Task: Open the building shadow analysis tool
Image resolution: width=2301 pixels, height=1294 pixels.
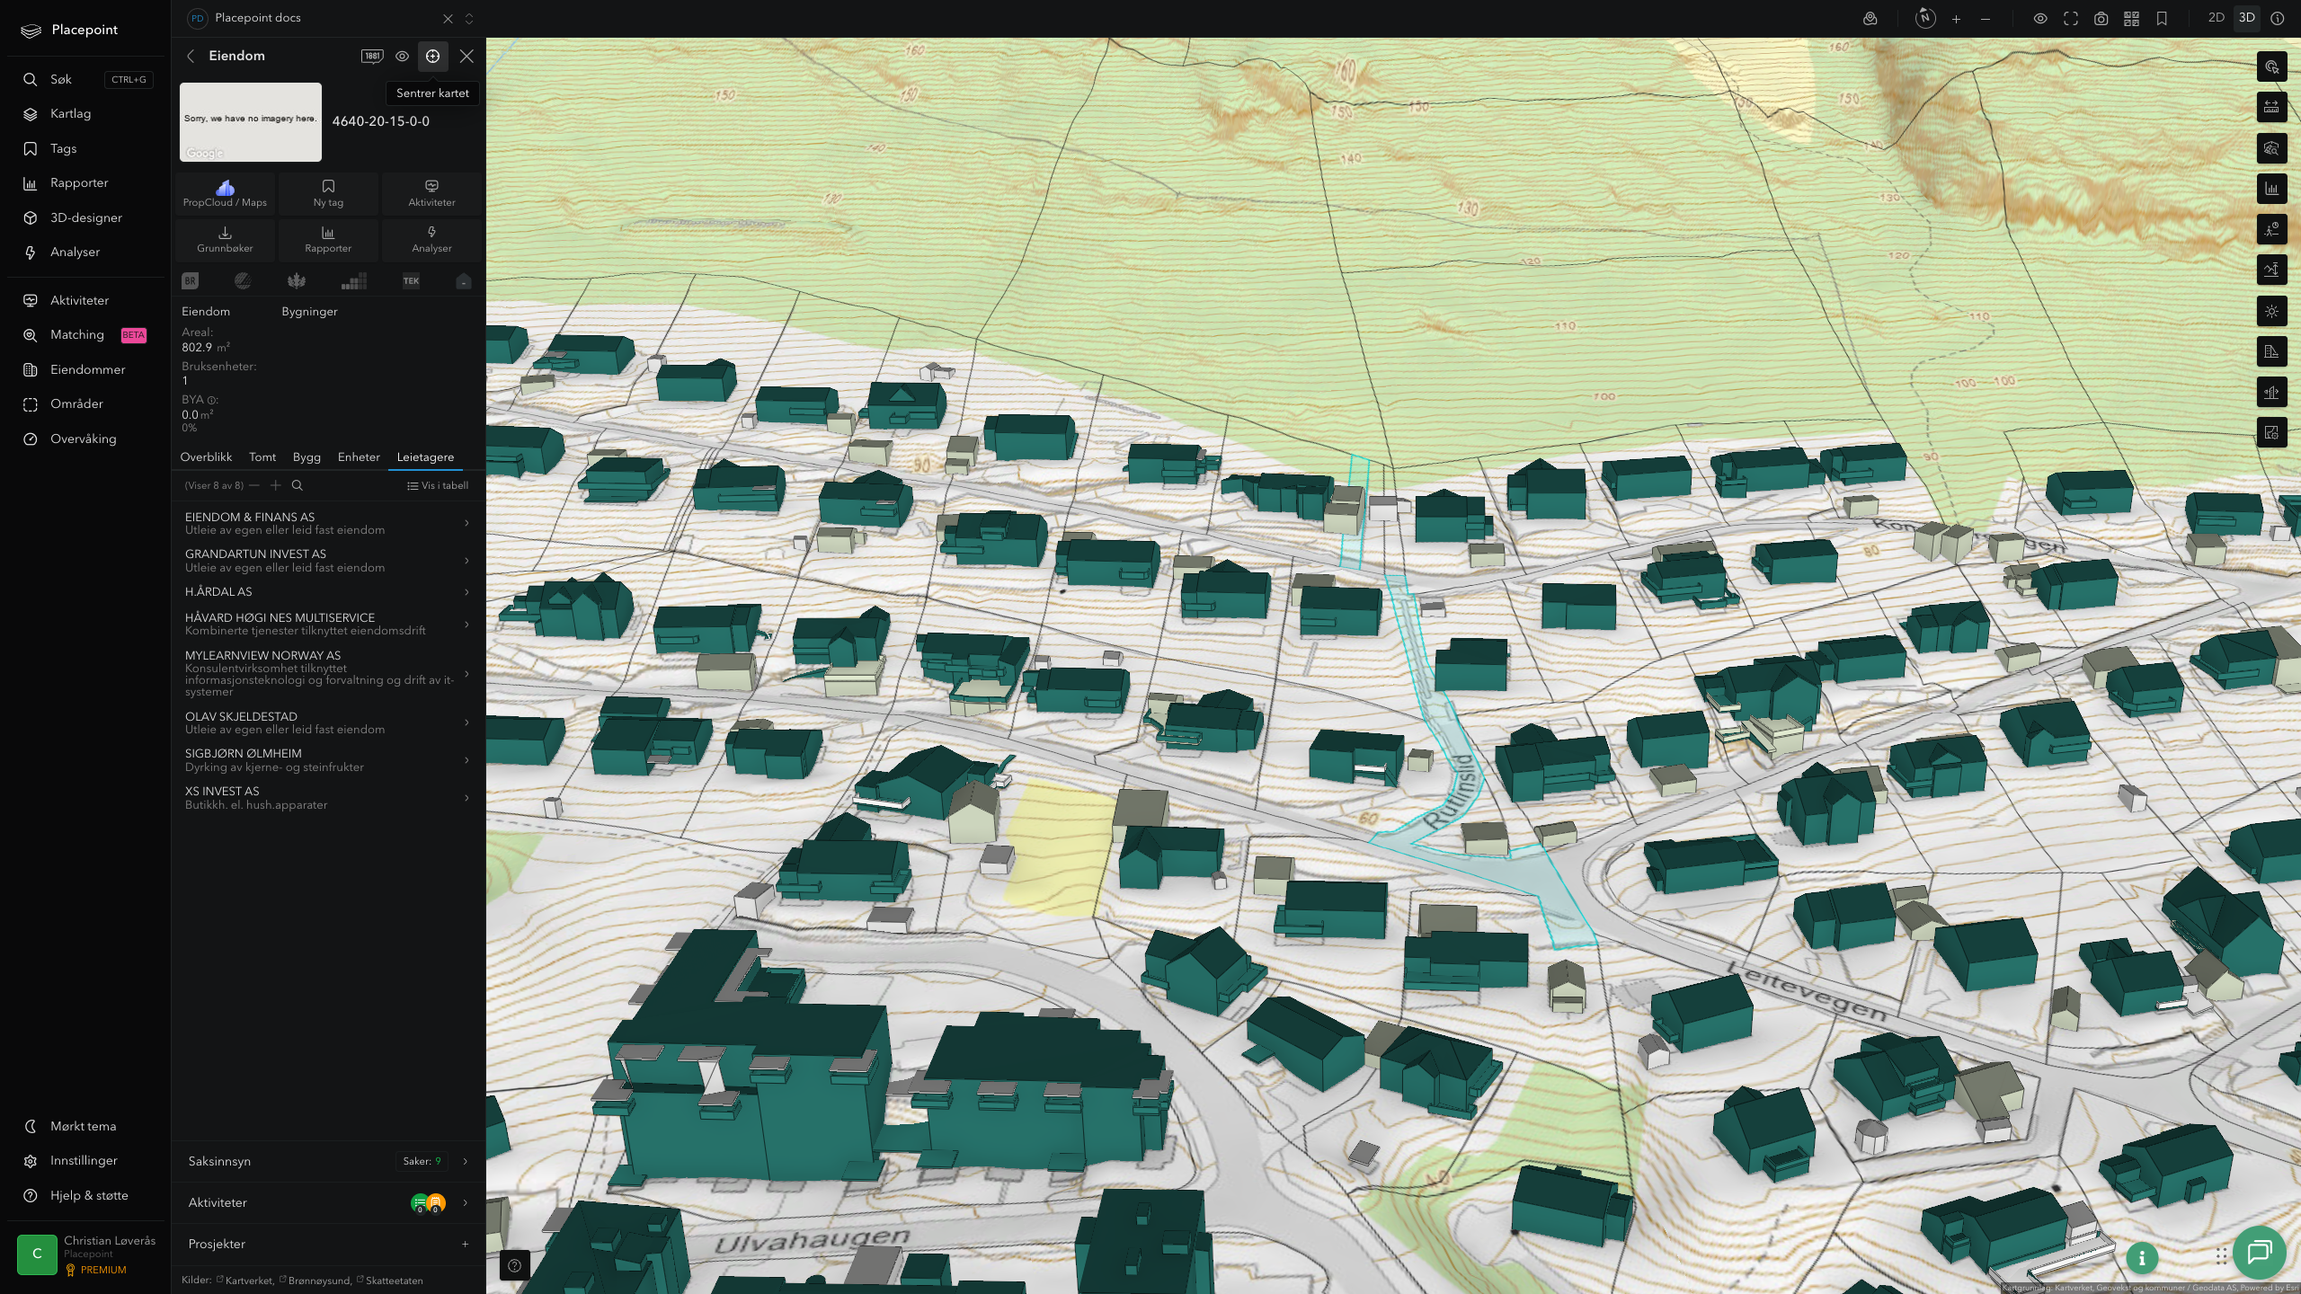Action: pos(2271,351)
